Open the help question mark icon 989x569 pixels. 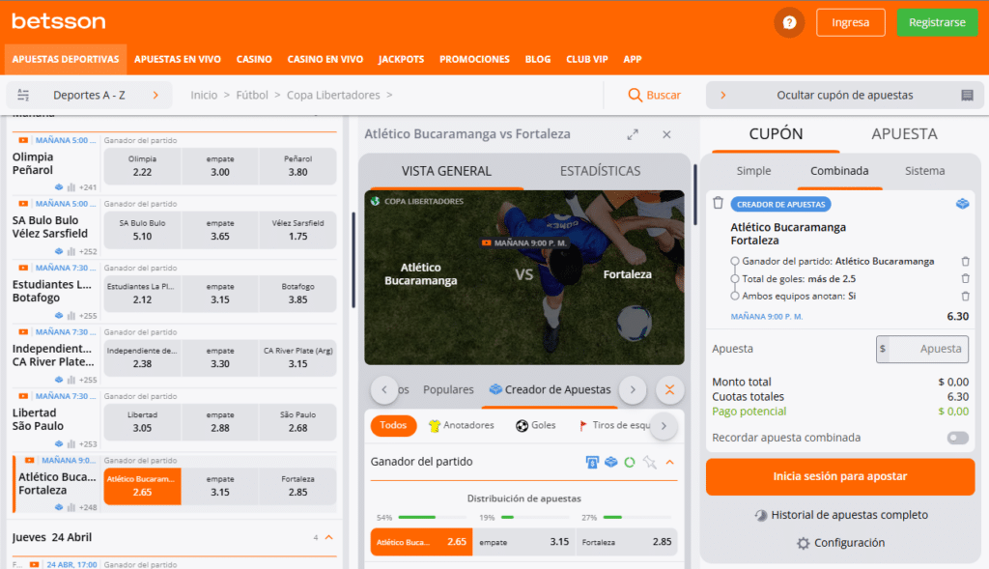coord(789,21)
